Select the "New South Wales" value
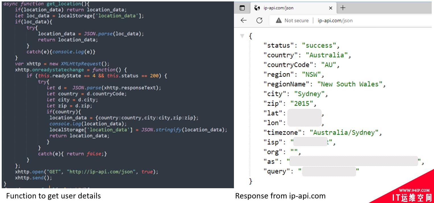Image resolution: width=434 pixels, height=203 pixels. pos(350,84)
